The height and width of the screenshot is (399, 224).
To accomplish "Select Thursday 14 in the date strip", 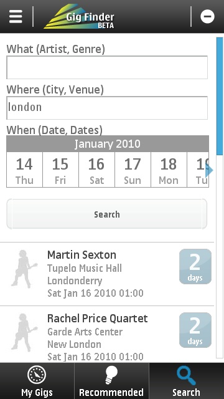I will [x=24, y=170].
